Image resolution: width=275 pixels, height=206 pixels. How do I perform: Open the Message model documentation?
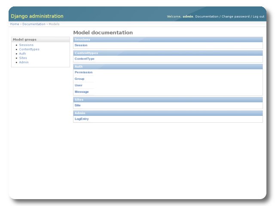tap(82, 92)
